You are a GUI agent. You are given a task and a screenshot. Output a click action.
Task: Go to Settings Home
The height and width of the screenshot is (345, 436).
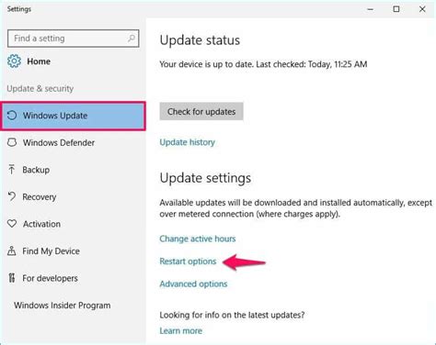click(x=29, y=61)
